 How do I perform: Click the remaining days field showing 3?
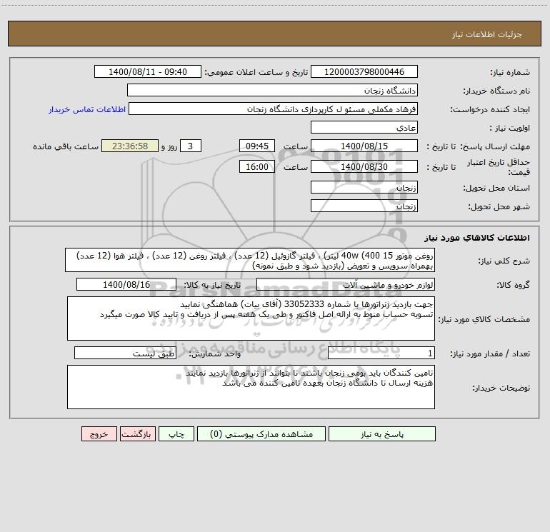point(191,146)
